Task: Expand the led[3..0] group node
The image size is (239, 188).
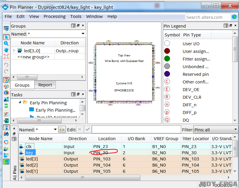Action: [14, 51]
